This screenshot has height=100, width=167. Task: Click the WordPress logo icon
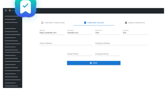point(6,10)
